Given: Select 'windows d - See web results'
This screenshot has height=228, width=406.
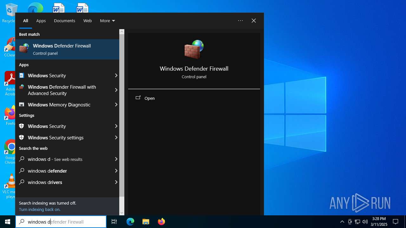Looking at the screenshot, I should pyautogui.click(x=67, y=159).
